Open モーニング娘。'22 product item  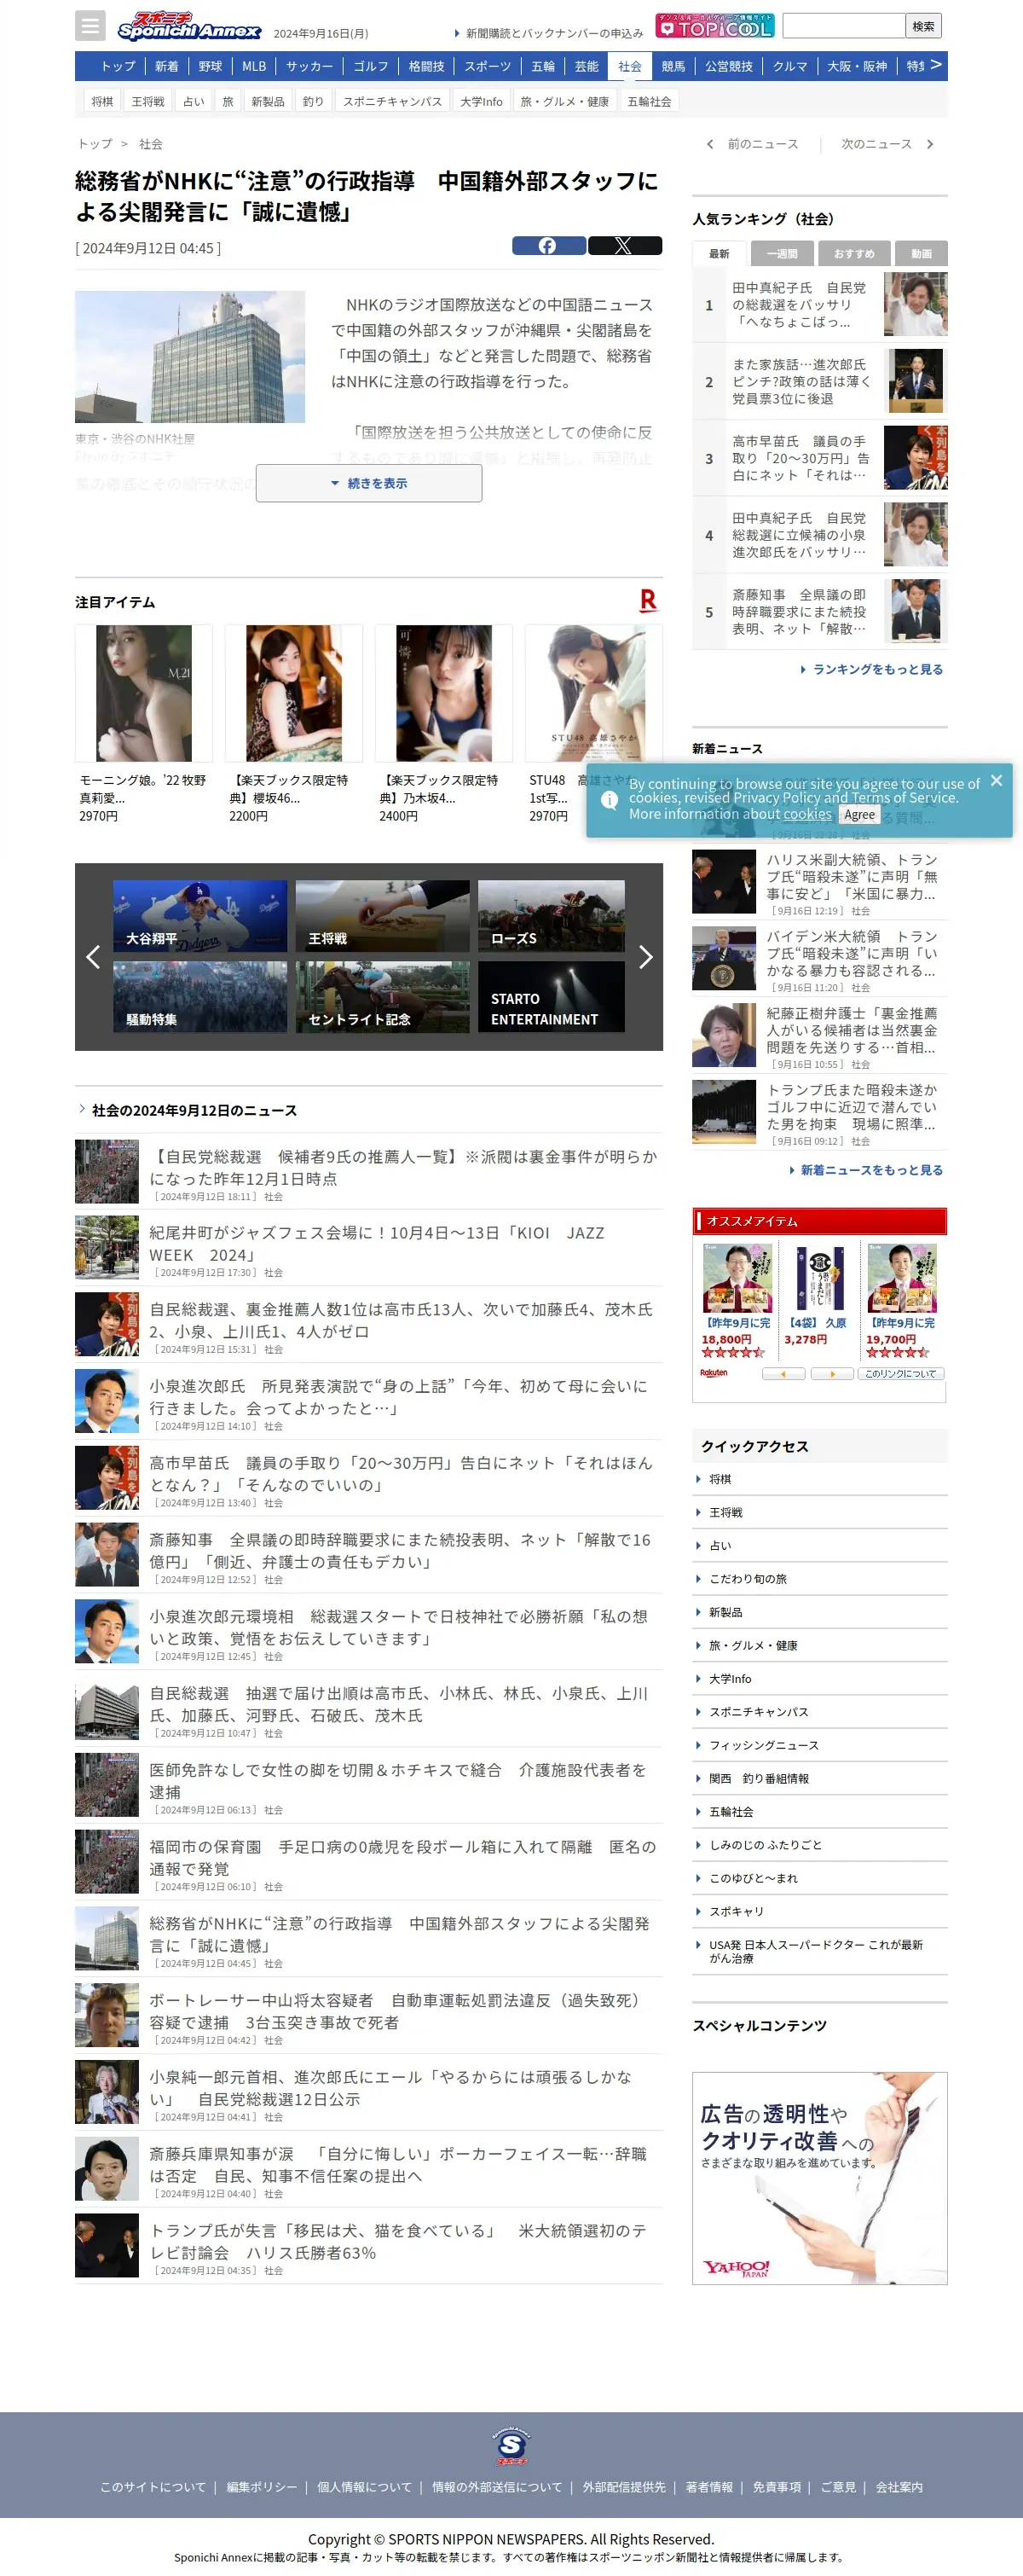tap(144, 724)
